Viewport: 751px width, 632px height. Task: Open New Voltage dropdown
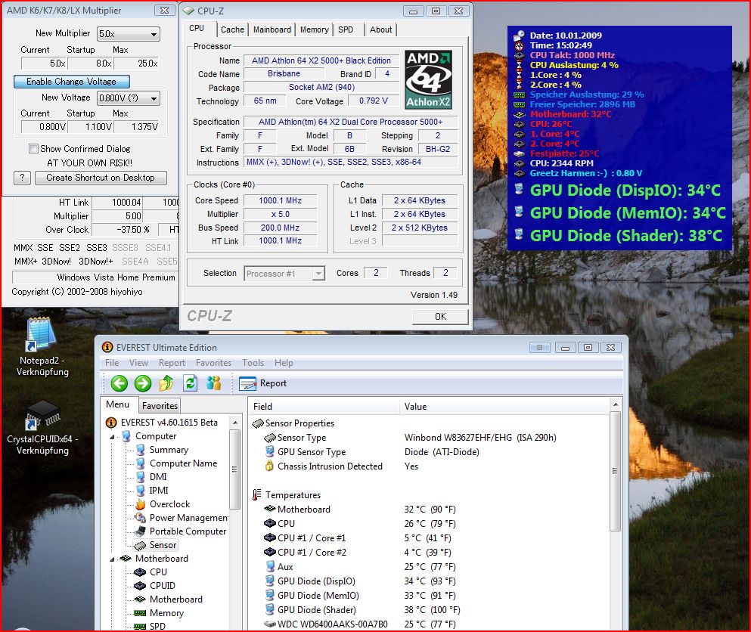pos(129,98)
